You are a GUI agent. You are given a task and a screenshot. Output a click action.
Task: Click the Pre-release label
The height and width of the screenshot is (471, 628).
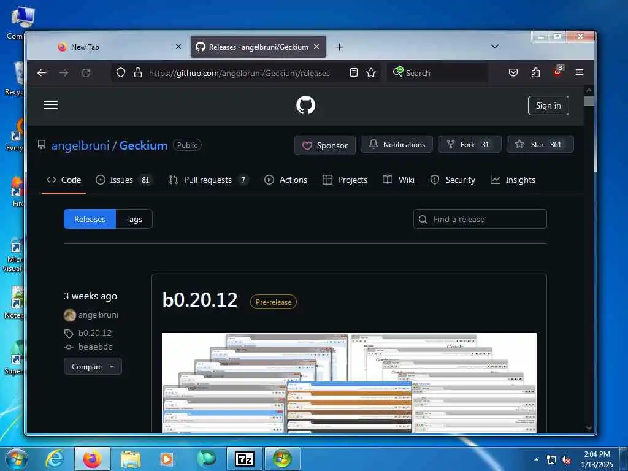tap(273, 302)
